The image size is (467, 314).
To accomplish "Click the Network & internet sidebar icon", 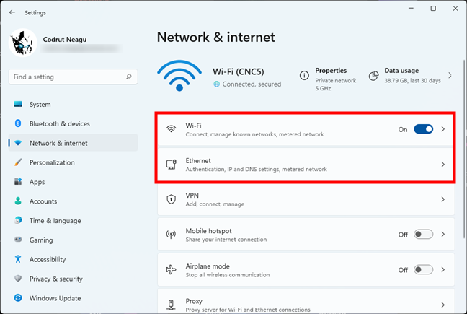I will (x=18, y=143).
